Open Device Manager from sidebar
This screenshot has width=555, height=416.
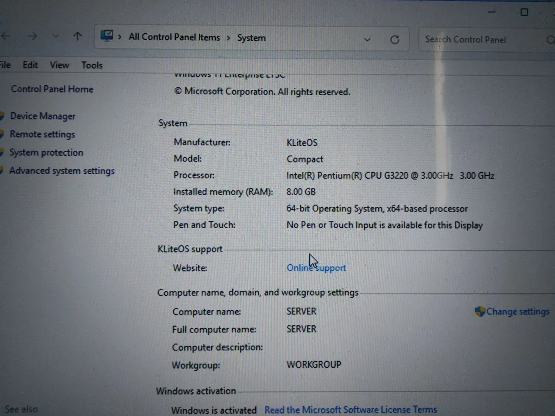coord(43,116)
